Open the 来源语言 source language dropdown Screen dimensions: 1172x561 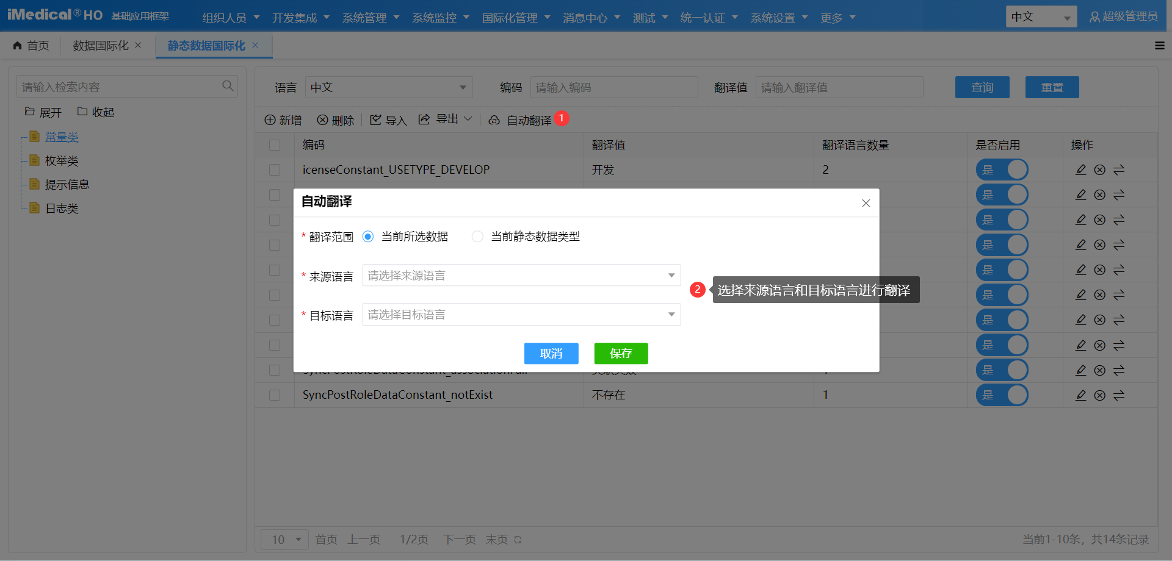tap(521, 276)
